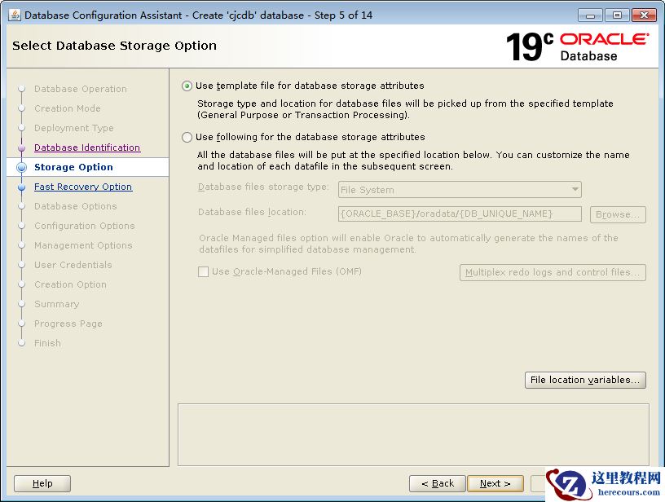The width and height of the screenshot is (665, 502).
Task: Select Use template file for storage attributes
Action: tap(187, 86)
